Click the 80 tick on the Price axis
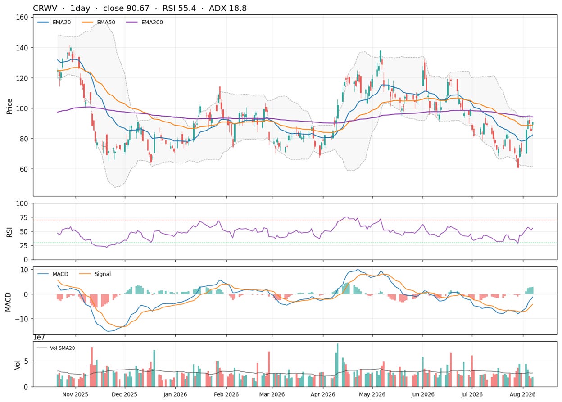This screenshot has width=562, height=402. click(25, 139)
